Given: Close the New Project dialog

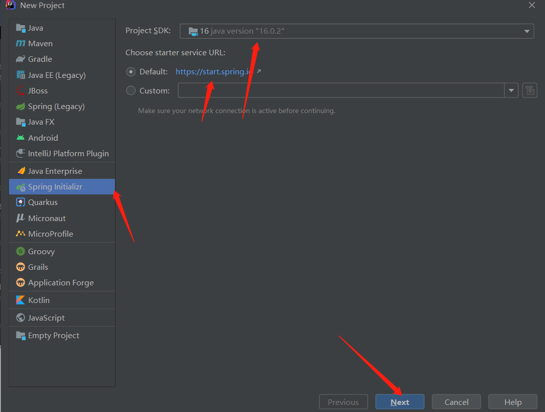Looking at the screenshot, I should click(532, 5).
